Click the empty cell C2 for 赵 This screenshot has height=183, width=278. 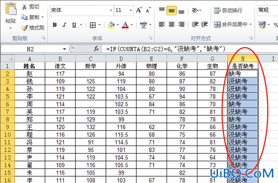[x=91, y=73]
